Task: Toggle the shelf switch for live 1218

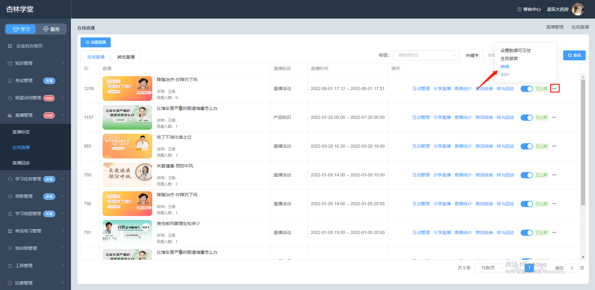Action: point(527,89)
